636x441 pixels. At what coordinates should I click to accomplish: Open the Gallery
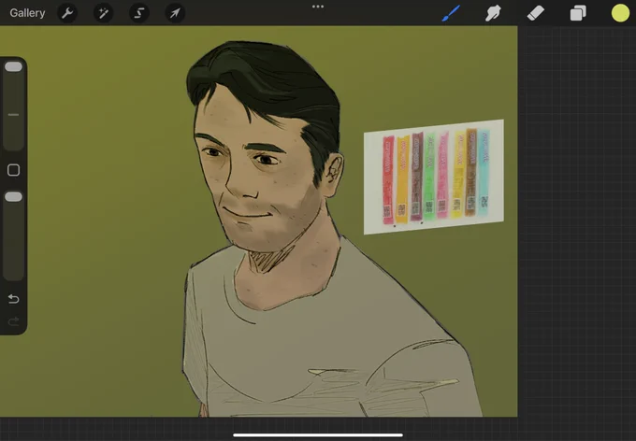(27, 13)
